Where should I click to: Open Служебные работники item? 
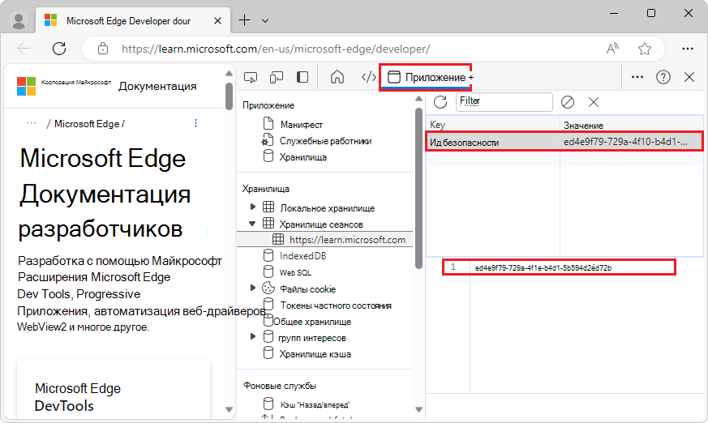325,141
